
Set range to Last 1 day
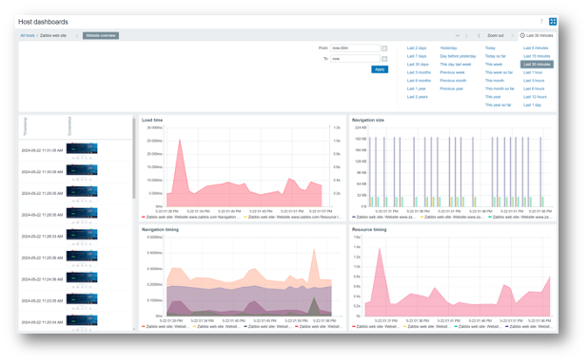click(532, 105)
